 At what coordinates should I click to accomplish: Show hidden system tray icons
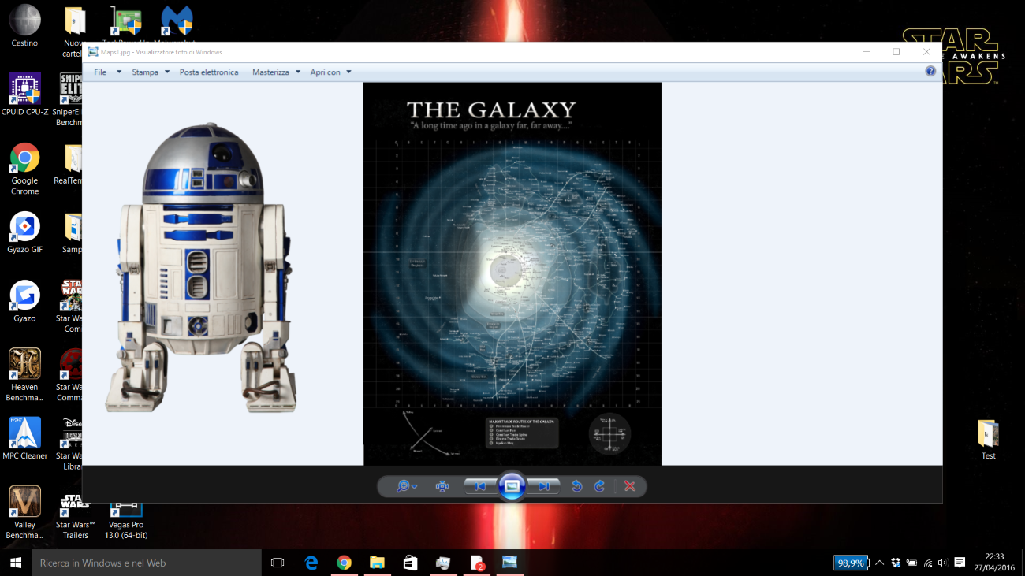pyautogui.click(x=880, y=563)
